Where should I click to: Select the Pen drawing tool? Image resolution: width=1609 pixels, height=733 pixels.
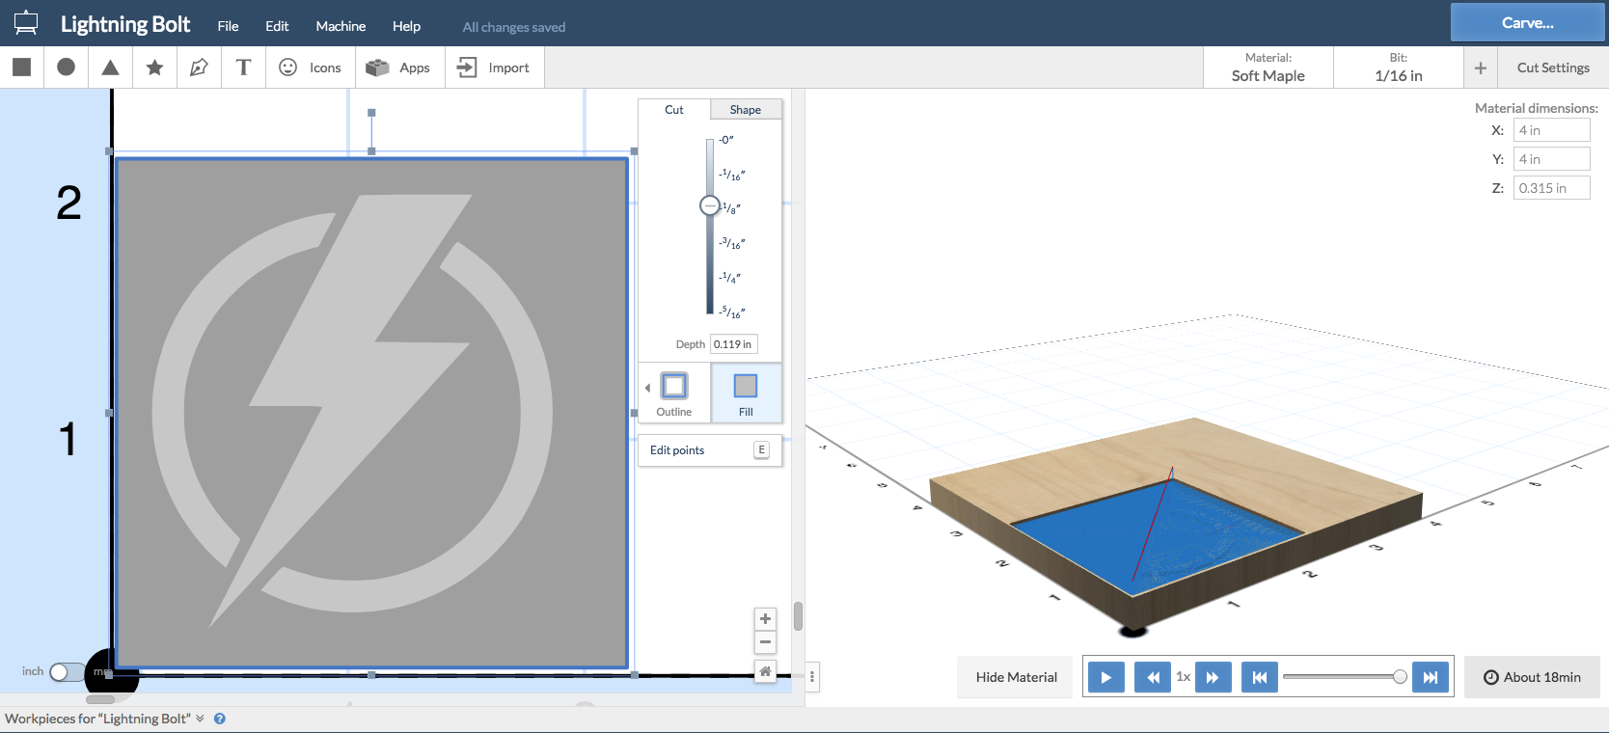(199, 67)
